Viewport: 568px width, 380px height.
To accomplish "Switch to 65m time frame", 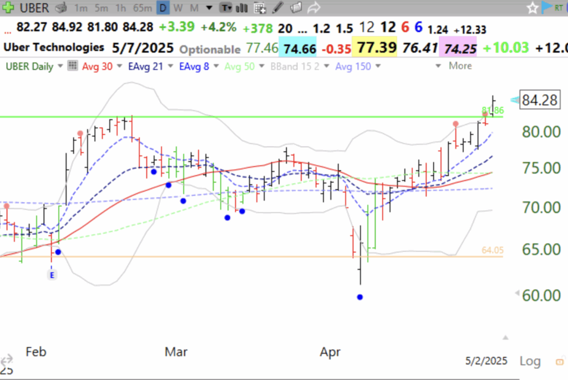I will coord(143,8).
